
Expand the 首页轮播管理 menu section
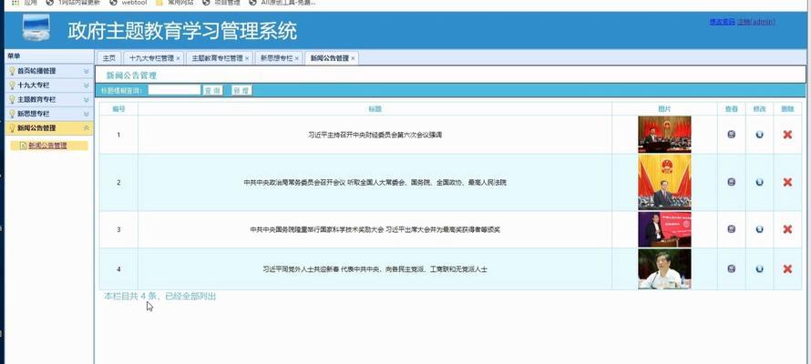point(87,71)
